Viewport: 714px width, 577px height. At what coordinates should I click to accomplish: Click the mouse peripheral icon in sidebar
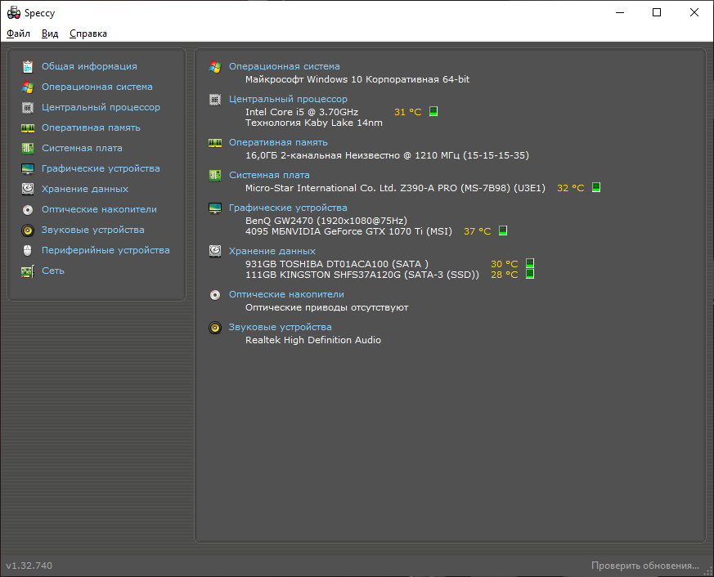[x=27, y=250]
